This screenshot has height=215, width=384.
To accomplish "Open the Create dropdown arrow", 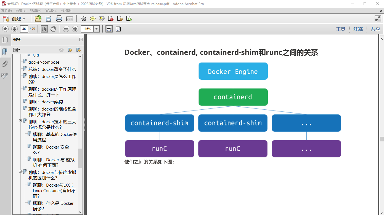I will coord(24,19).
